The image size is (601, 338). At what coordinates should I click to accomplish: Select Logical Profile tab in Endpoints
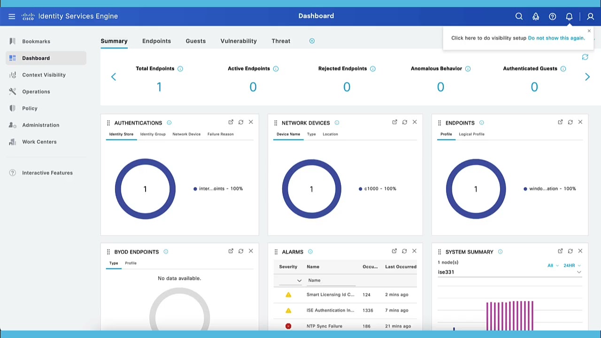[471, 134]
